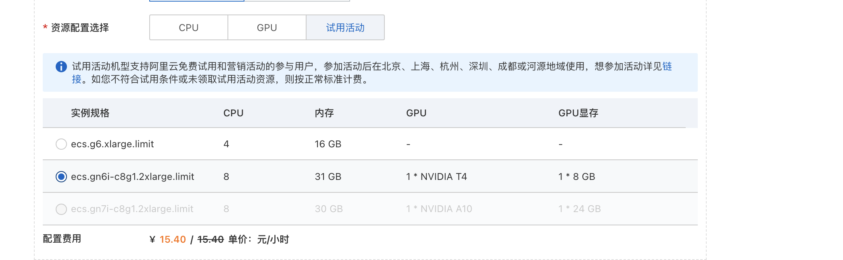Select the ecs.g6.xlarge.limit radio button

coord(61,144)
